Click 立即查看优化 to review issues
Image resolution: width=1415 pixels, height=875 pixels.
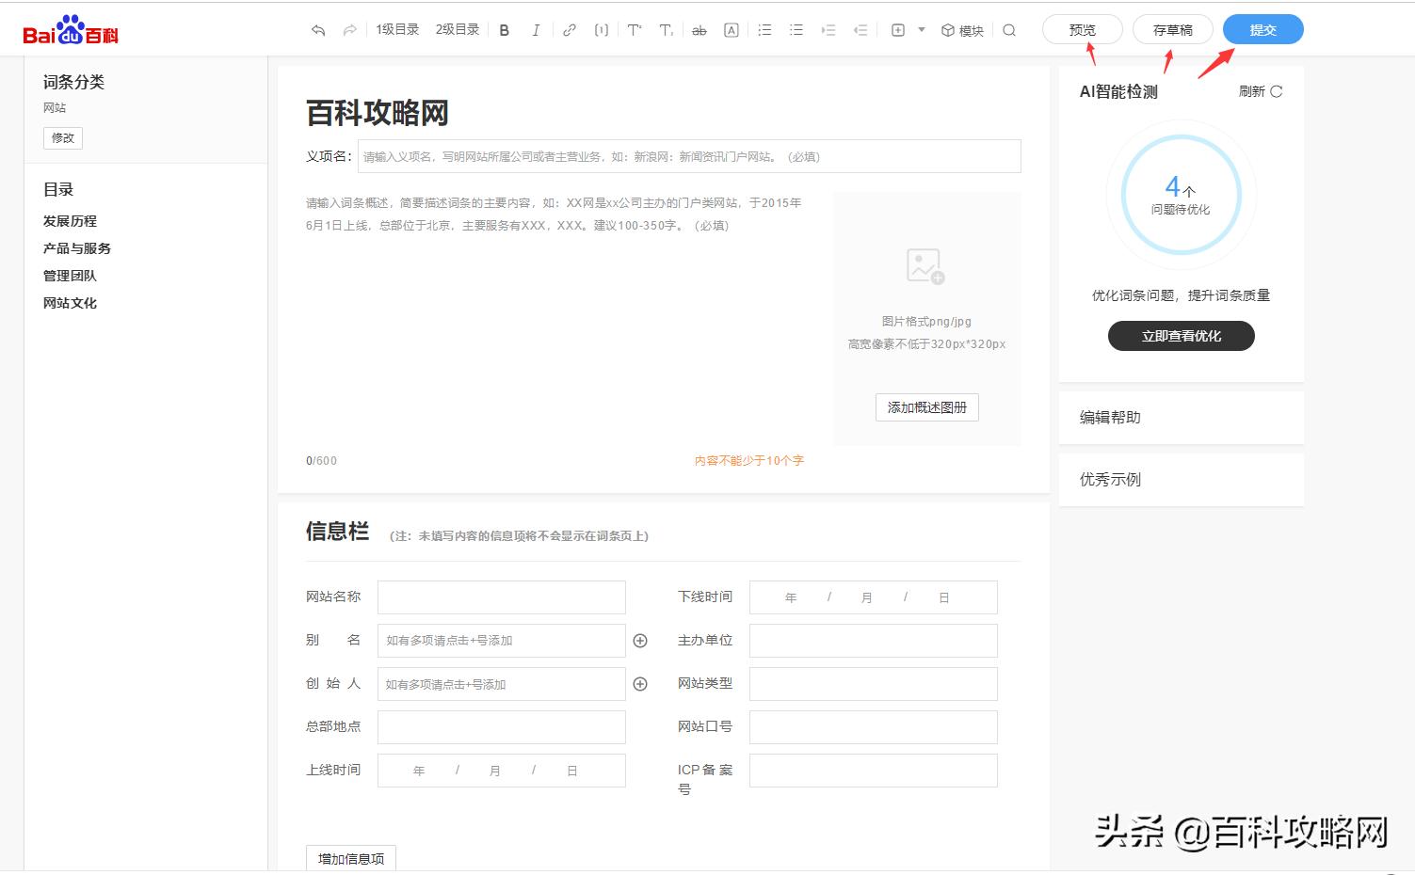pyautogui.click(x=1181, y=336)
